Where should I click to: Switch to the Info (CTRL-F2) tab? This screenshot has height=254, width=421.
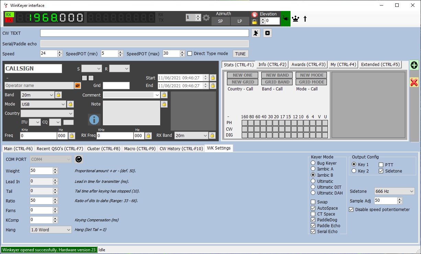point(272,64)
